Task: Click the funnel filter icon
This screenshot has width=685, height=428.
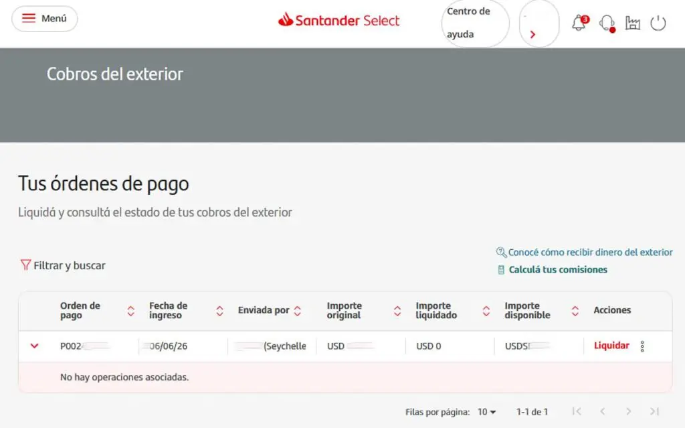Action: (25, 265)
